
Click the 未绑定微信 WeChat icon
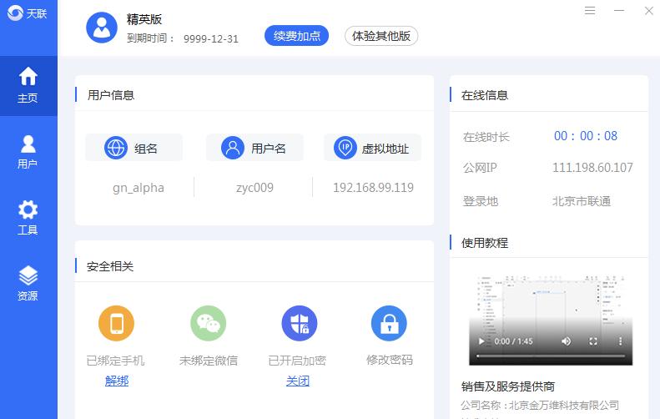tap(209, 323)
